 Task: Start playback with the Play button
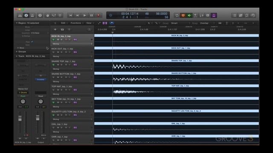[x=84, y=15]
